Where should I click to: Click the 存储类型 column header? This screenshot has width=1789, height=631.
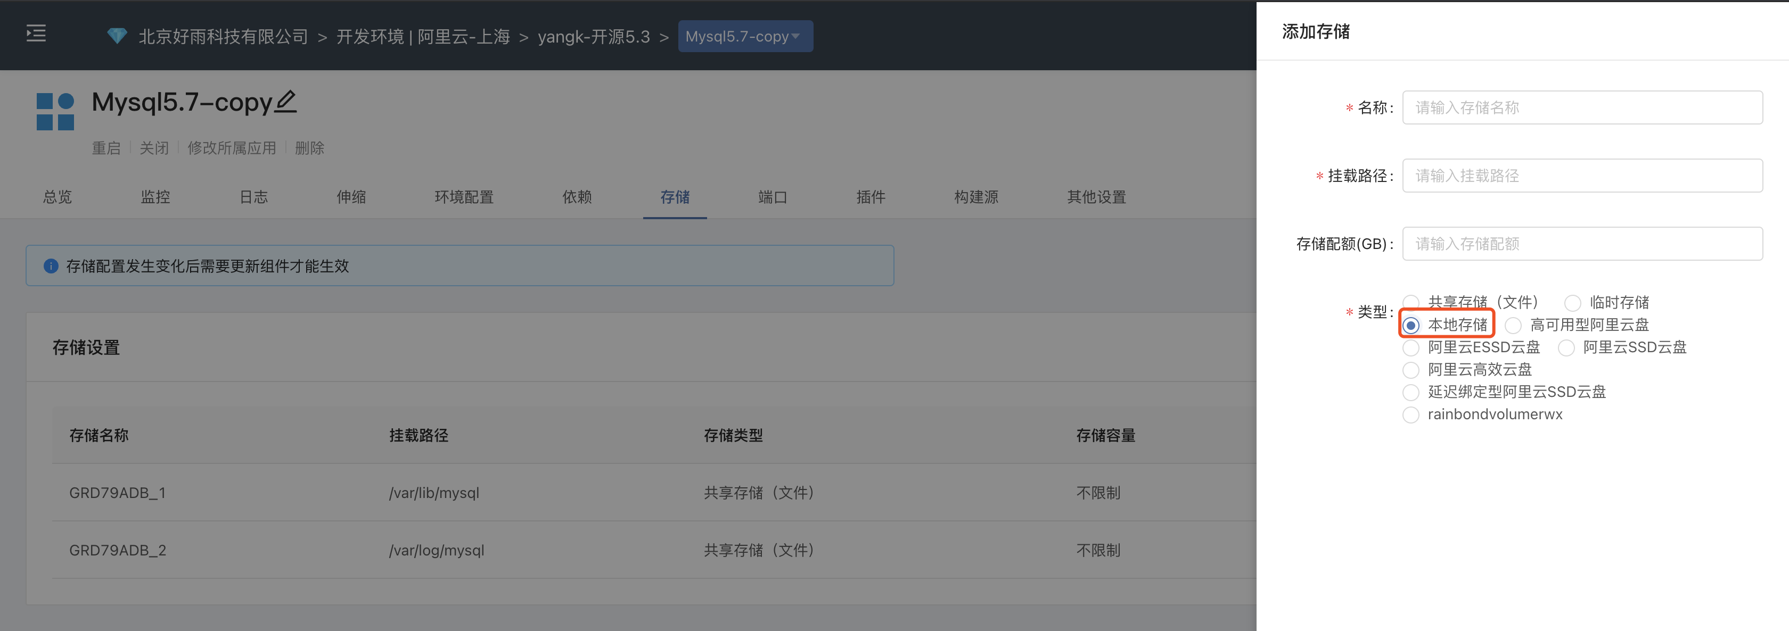click(733, 435)
